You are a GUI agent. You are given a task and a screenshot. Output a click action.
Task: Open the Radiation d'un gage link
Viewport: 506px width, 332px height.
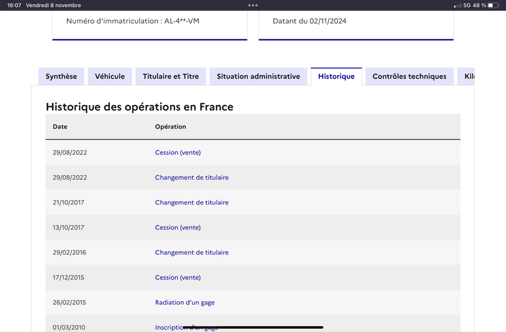pos(185,302)
